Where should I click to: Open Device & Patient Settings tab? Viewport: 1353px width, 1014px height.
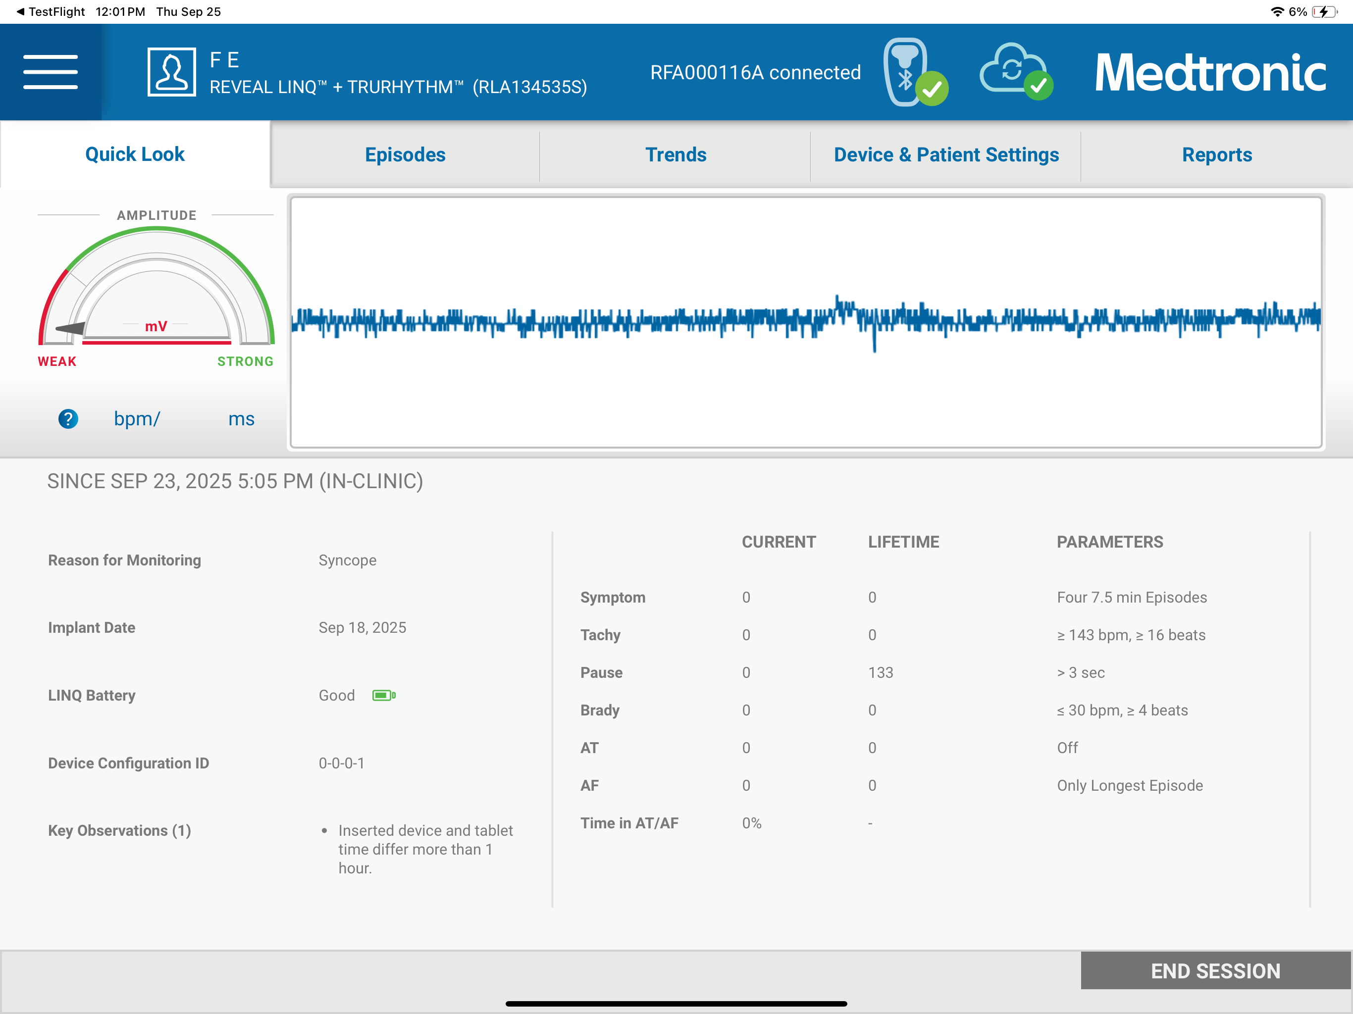(946, 155)
